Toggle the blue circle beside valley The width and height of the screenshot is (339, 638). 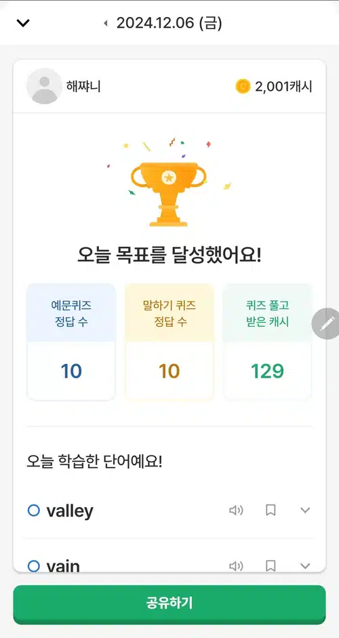click(34, 511)
